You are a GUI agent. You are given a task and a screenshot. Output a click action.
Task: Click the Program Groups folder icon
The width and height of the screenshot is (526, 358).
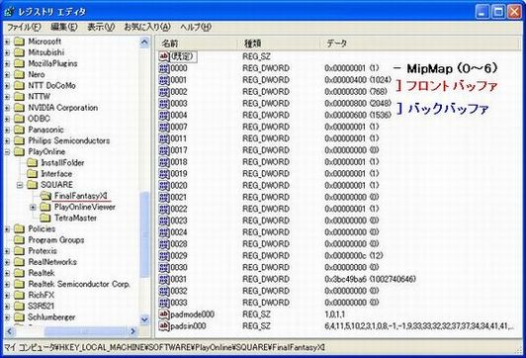coord(19,240)
